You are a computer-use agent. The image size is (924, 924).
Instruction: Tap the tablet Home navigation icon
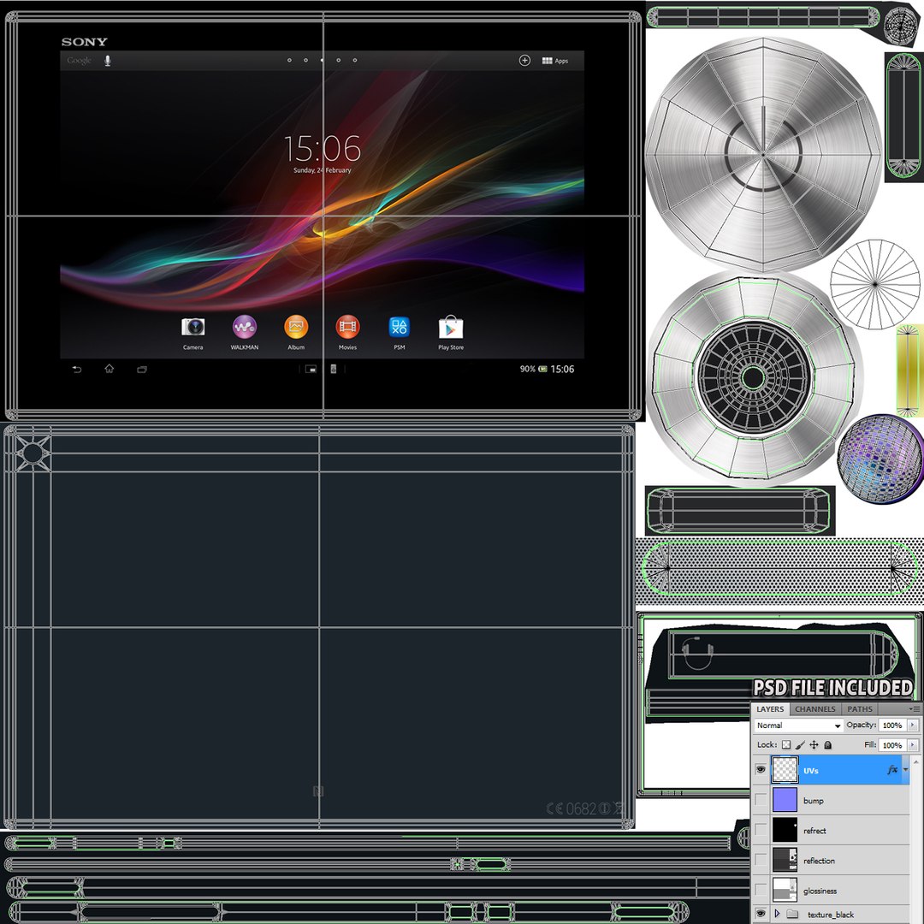coord(109,369)
